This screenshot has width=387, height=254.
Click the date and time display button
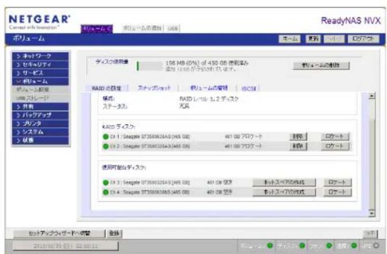coord(66,246)
